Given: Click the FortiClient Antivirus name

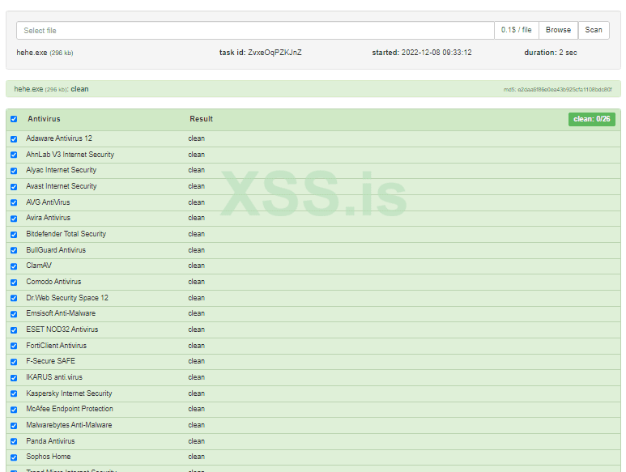Looking at the screenshot, I should (x=57, y=346).
